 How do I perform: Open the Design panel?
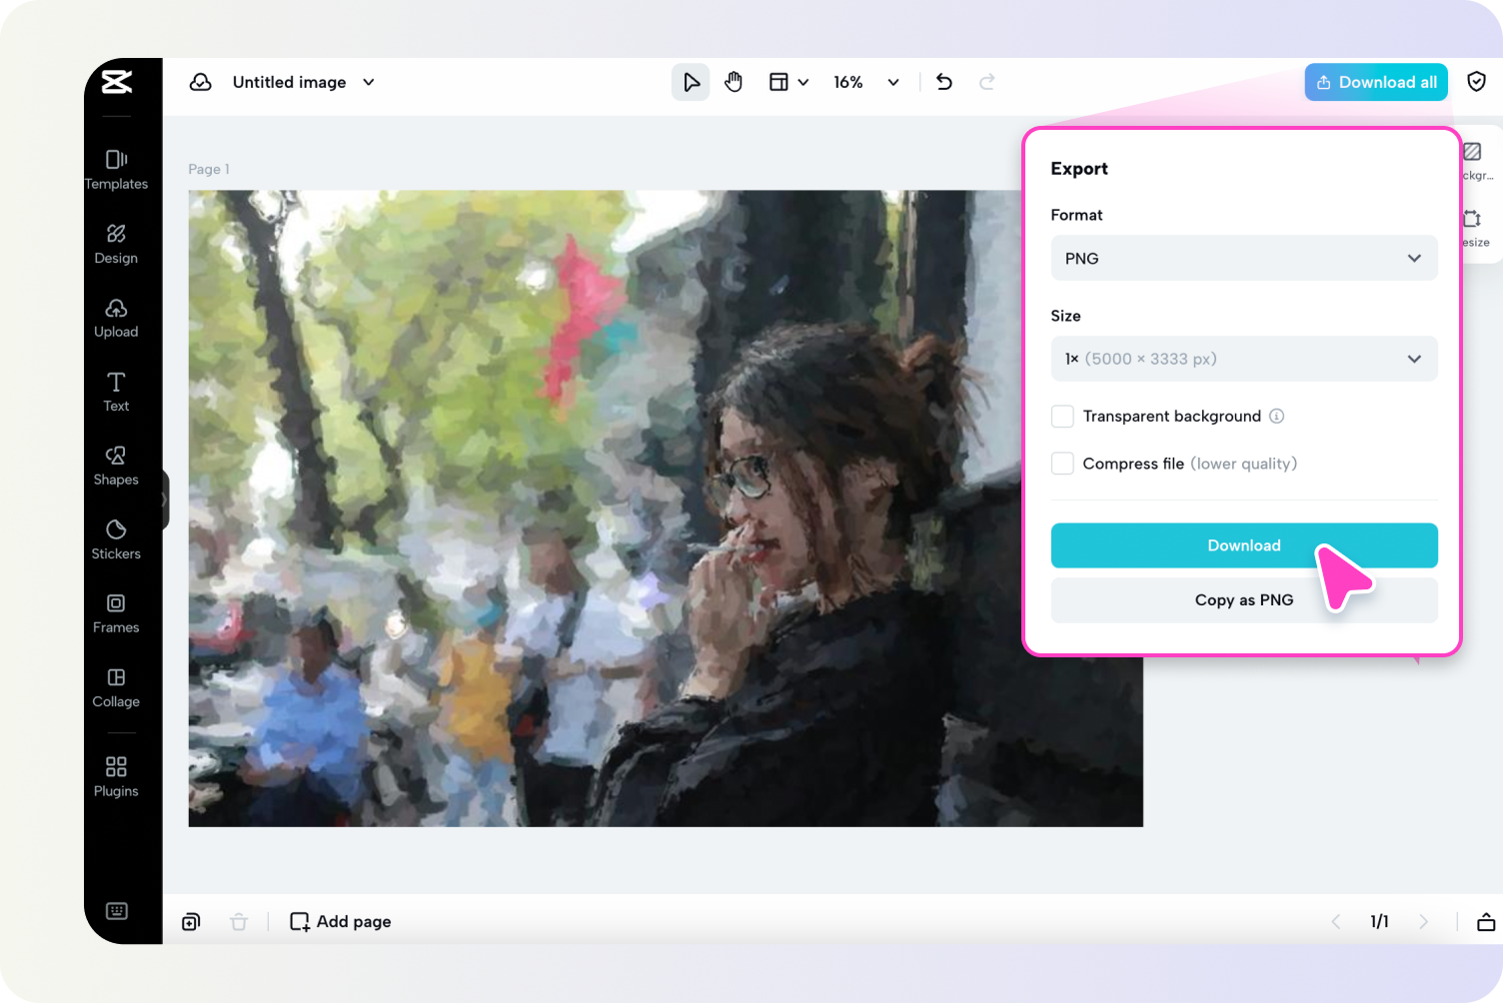[116, 244]
